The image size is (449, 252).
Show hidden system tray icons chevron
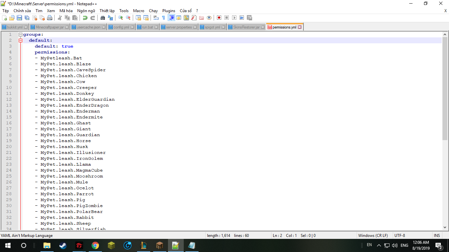379,245
